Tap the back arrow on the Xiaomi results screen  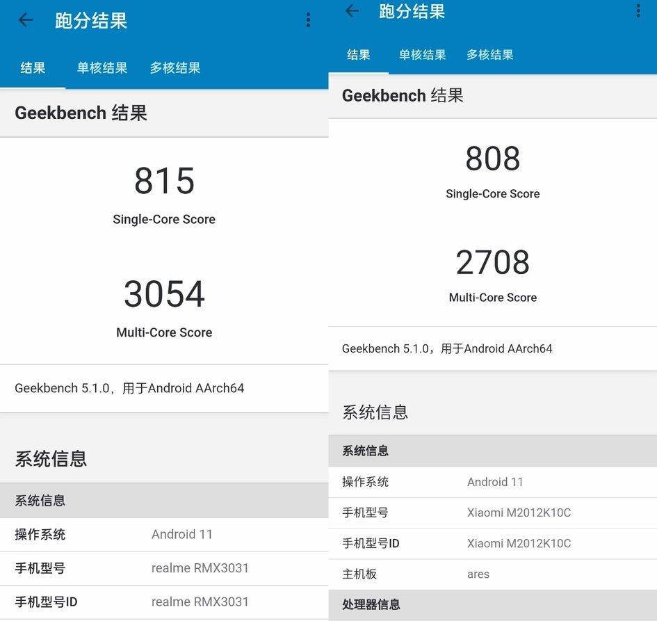pyautogui.click(x=352, y=10)
